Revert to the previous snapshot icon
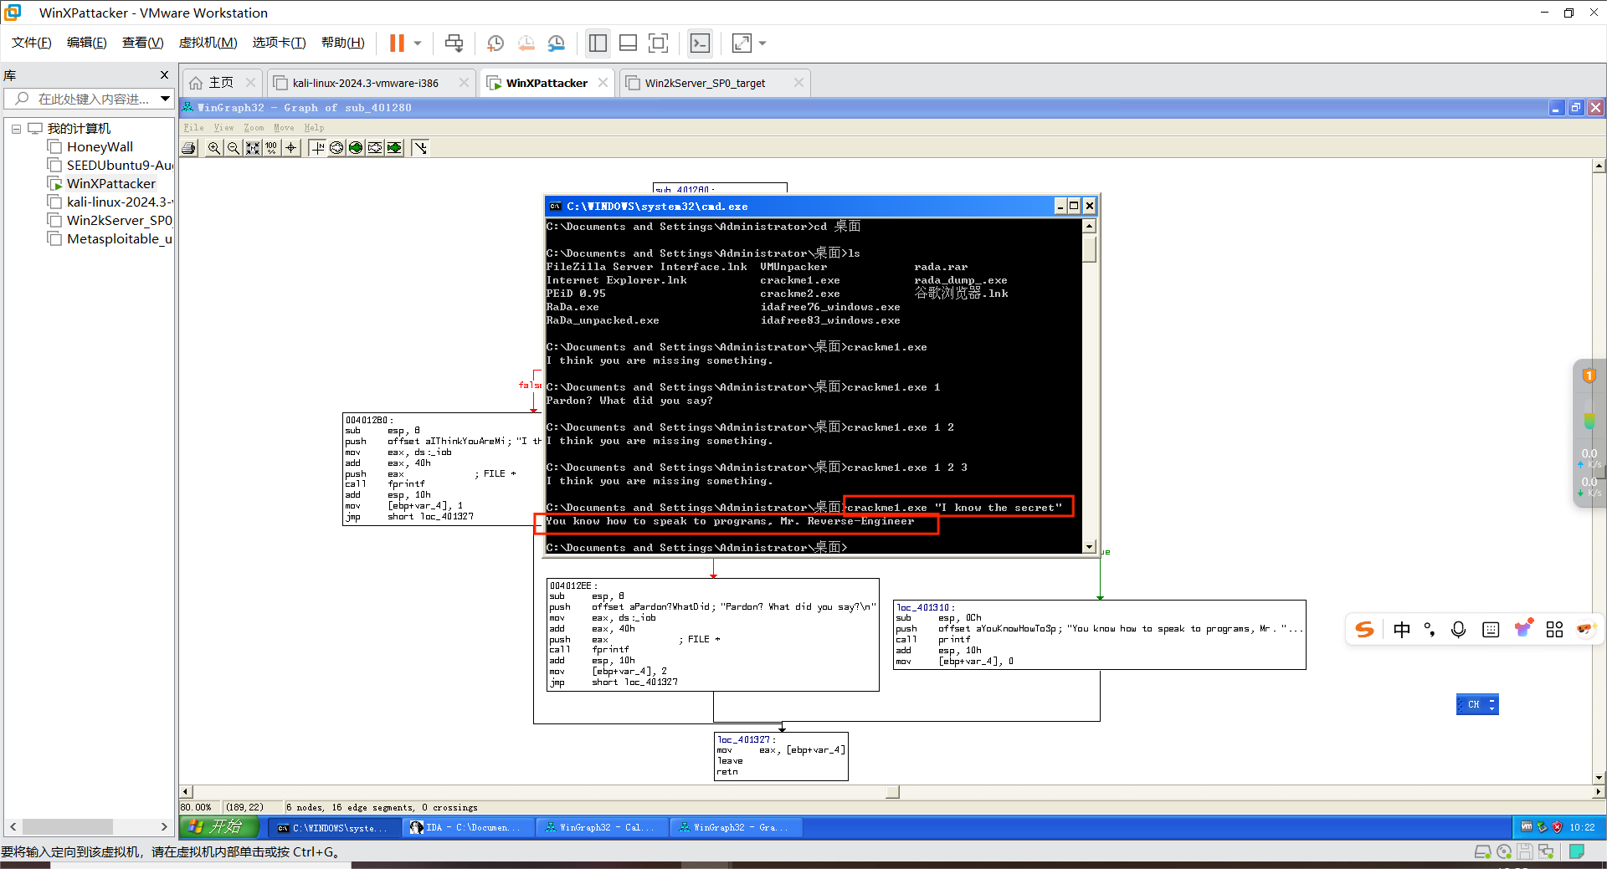Screen dimensions: 1607x869 (x=526, y=43)
